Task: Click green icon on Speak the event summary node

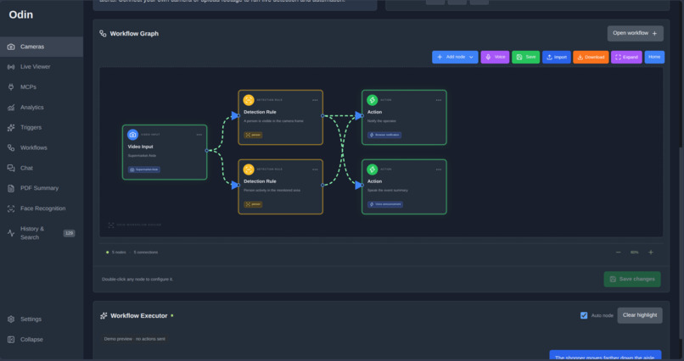Action: tap(372, 169)
